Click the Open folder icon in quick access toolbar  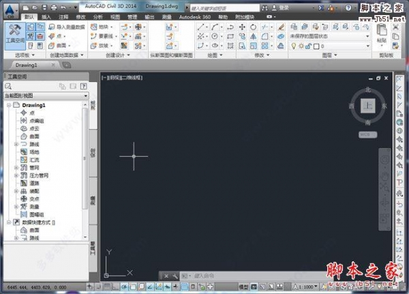point(35,8)
